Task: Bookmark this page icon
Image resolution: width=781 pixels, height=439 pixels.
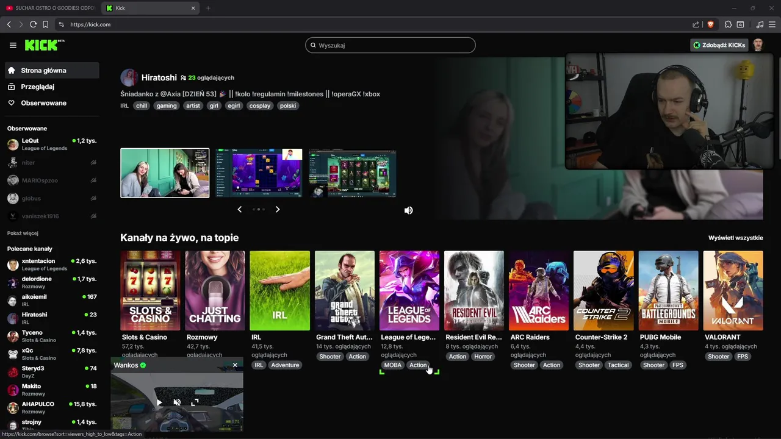Action: click(x=45, y=24)
